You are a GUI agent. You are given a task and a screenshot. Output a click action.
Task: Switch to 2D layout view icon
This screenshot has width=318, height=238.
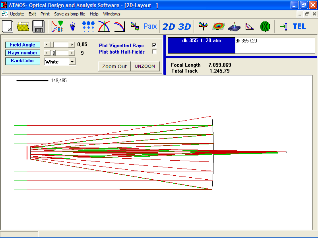point(169,27)
